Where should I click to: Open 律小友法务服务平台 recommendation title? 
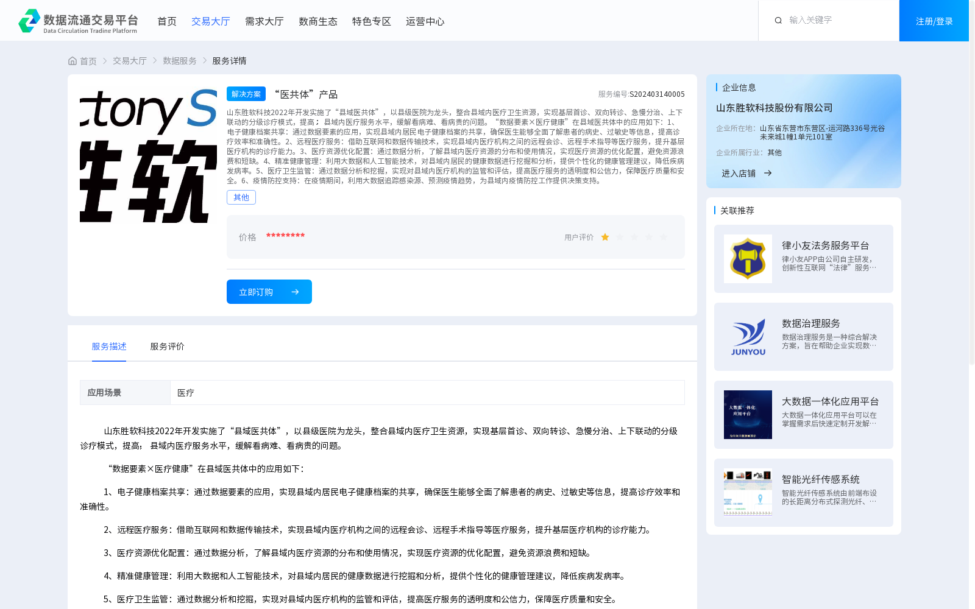pyautogui.click(x=826, y=245)
